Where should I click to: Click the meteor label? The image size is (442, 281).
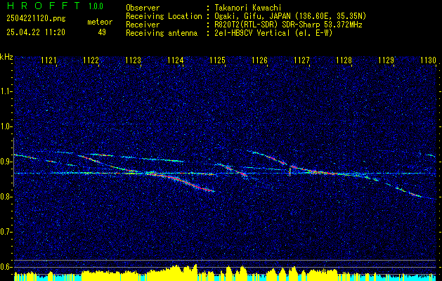[x=100, y=22]
